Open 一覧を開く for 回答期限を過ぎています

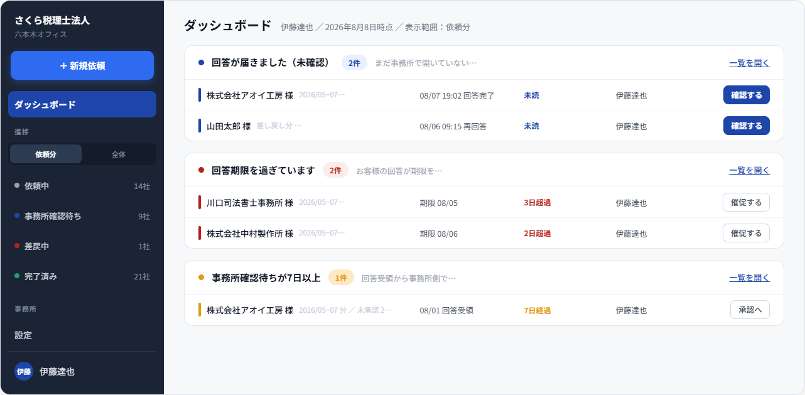pos(749,170)
